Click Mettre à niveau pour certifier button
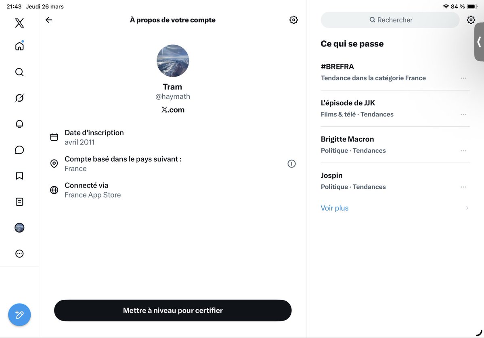 pos(173,310)
